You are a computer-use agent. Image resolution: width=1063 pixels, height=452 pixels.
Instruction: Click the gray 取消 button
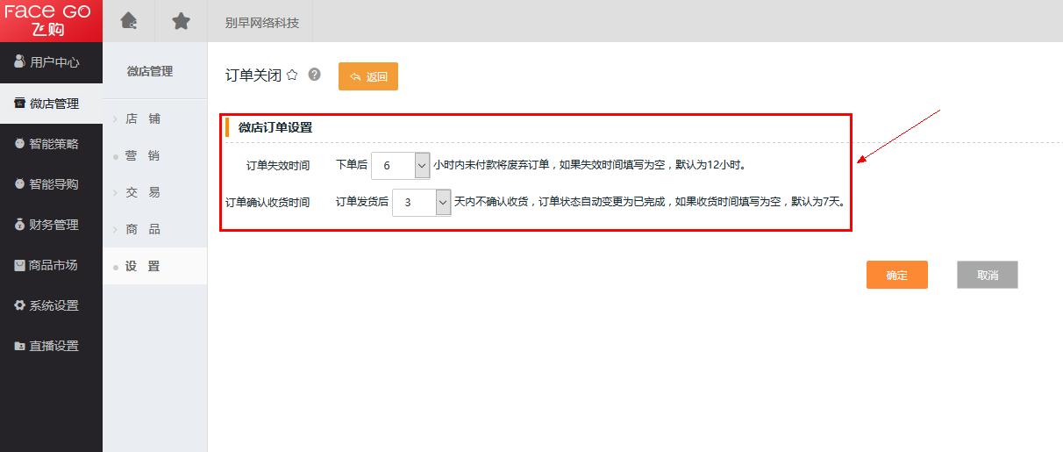point(987,275)
